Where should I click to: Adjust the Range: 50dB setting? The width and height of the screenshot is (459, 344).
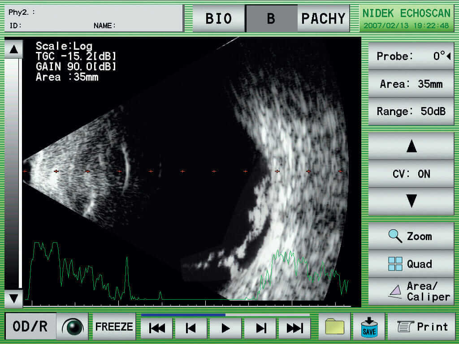(411, 112)
